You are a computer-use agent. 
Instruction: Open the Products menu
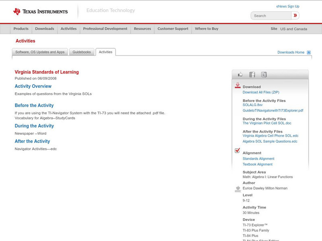coord(21,29)
